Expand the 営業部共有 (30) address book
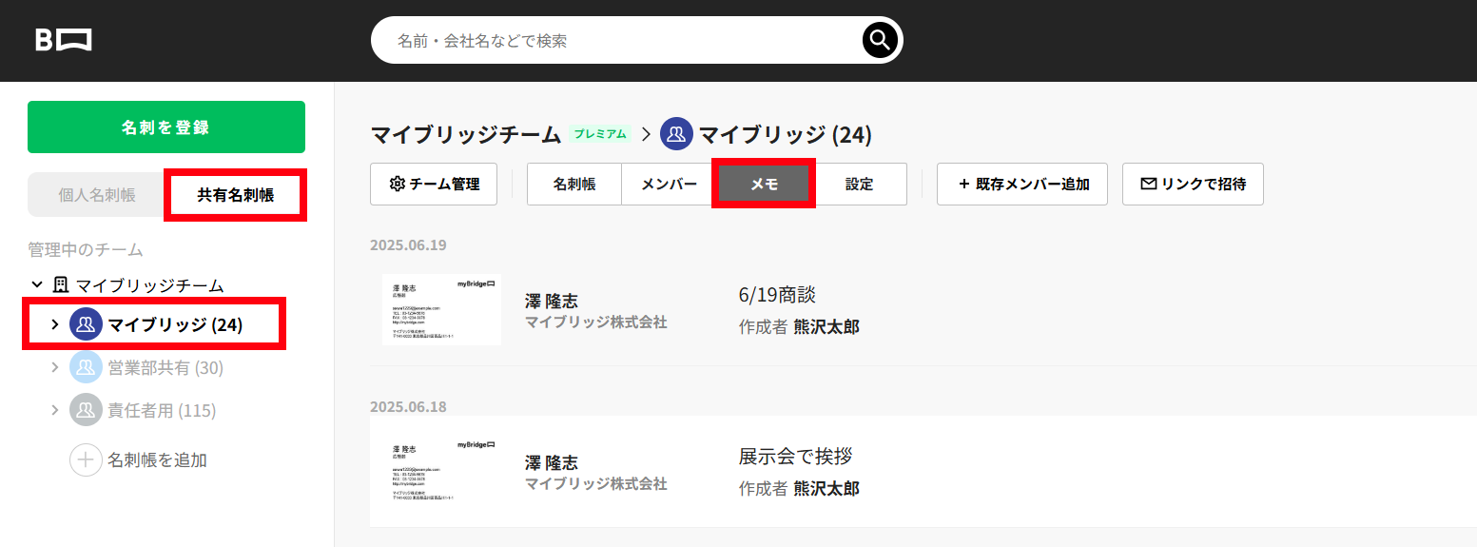Viewport: 1477px width, 547px height. click(x=54, y=367)
